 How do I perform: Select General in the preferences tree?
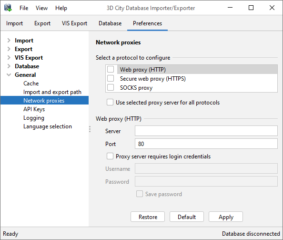coord(25,74)
